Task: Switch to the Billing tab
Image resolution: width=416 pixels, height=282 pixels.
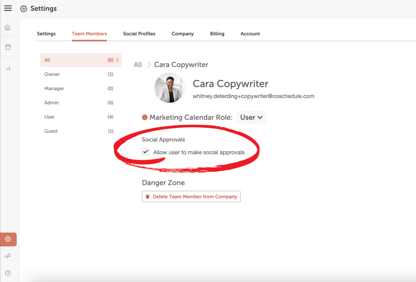Action: click(x=217, y=34)
